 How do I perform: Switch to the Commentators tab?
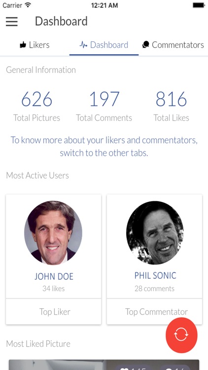[x=173, y=45]
